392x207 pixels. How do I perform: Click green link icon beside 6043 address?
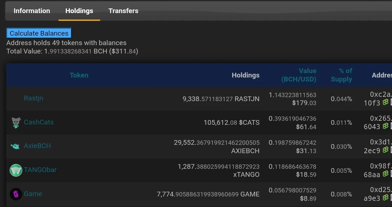(x=385, y=126)
